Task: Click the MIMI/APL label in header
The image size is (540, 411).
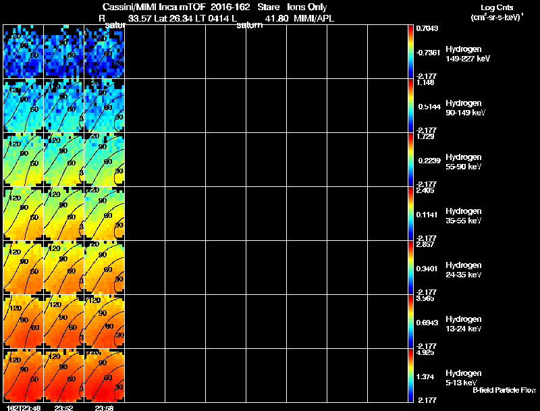Action: [x=314, y=19]
